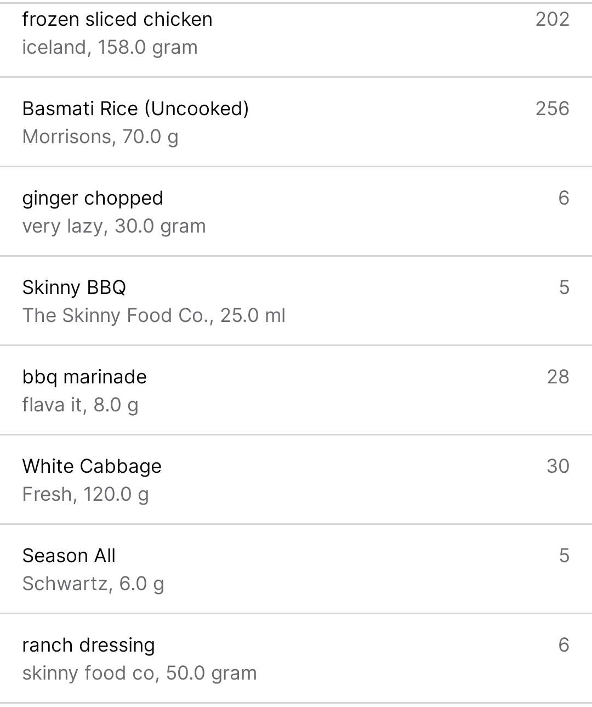
Task: Open the frozen sliced chicken entry
Action: (296, 40)
